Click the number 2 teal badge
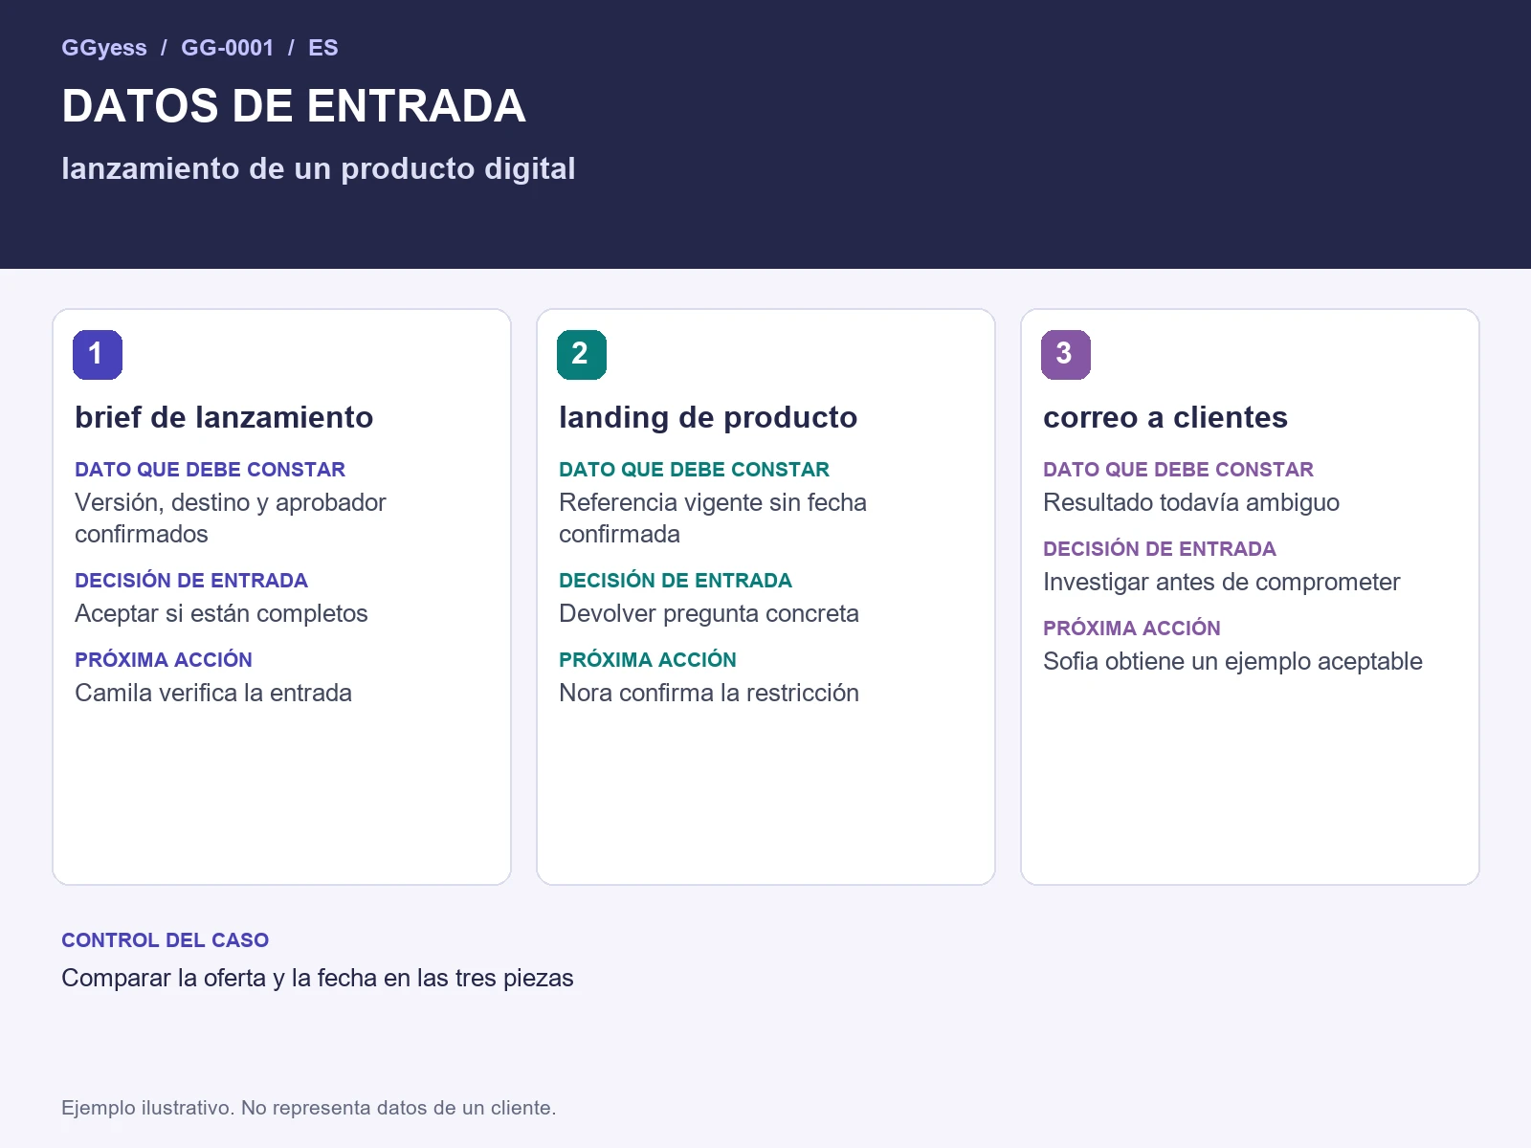The width and height of the screenshot is (1531, 1148). click(x=582, y=355)
